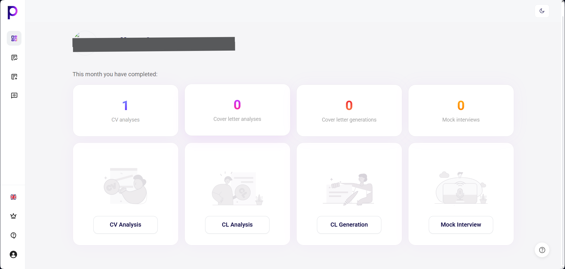Toggle dark mode with the moon icon
565x269 pixels.
(x=542, y=11)
